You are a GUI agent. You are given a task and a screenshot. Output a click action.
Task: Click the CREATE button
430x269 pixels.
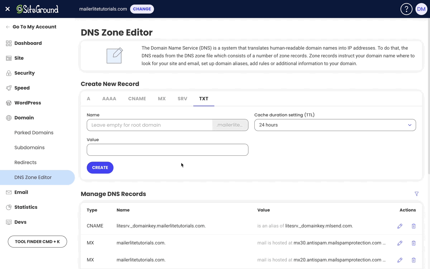(100, 168)
